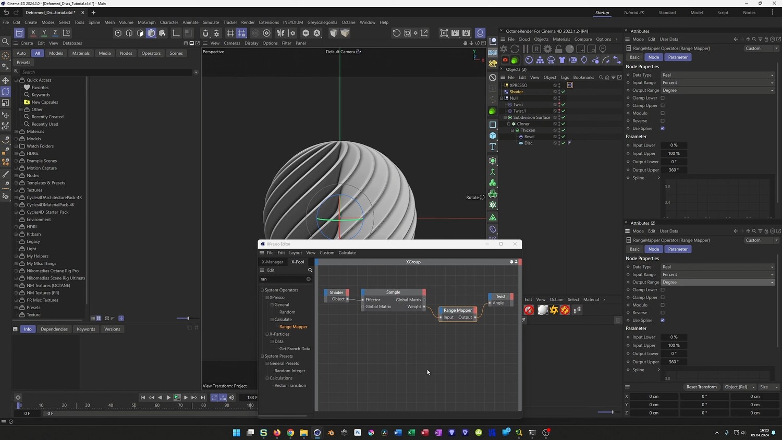Image resolution: width=782 pixels, height=440 pixels.
Task: Click the Cube primitive icon
Action: [x=493, y=136]
